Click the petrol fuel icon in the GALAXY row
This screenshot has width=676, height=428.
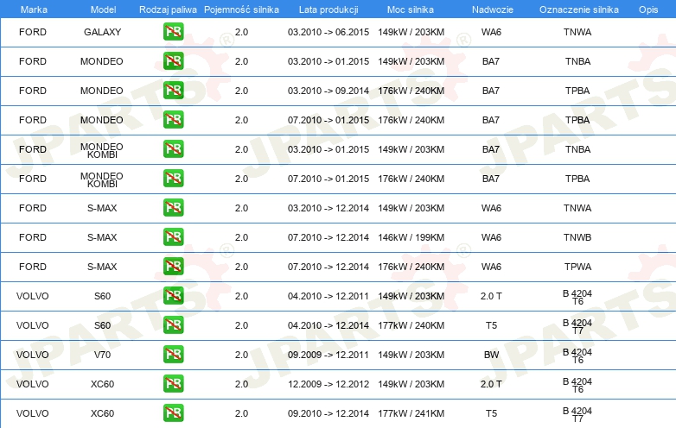click(173, 31)
